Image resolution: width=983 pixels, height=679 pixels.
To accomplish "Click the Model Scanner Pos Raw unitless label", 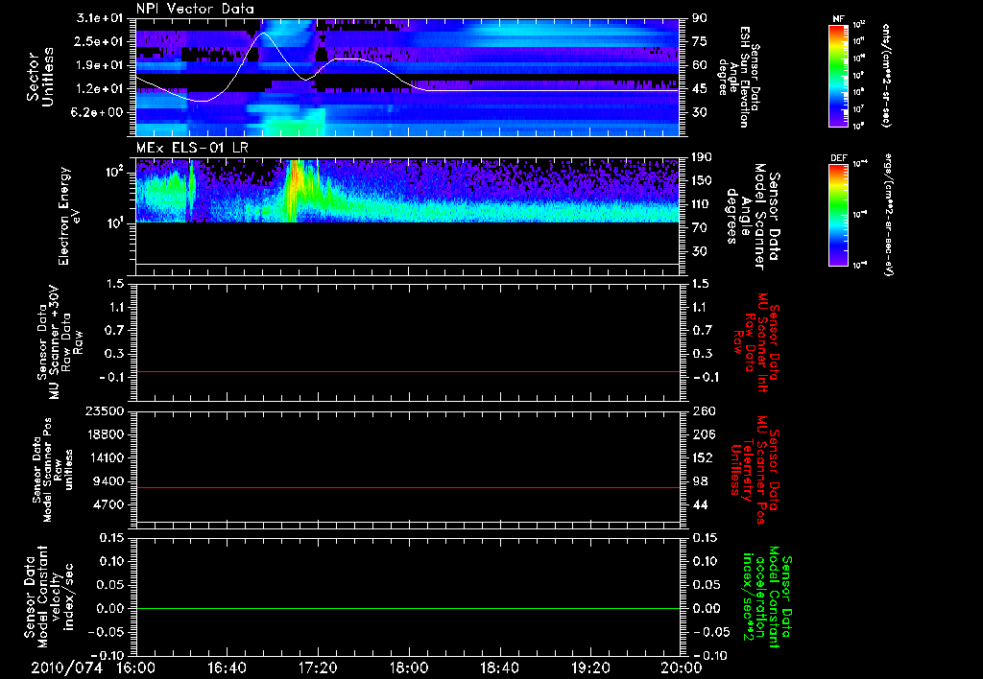I will 53,471.
